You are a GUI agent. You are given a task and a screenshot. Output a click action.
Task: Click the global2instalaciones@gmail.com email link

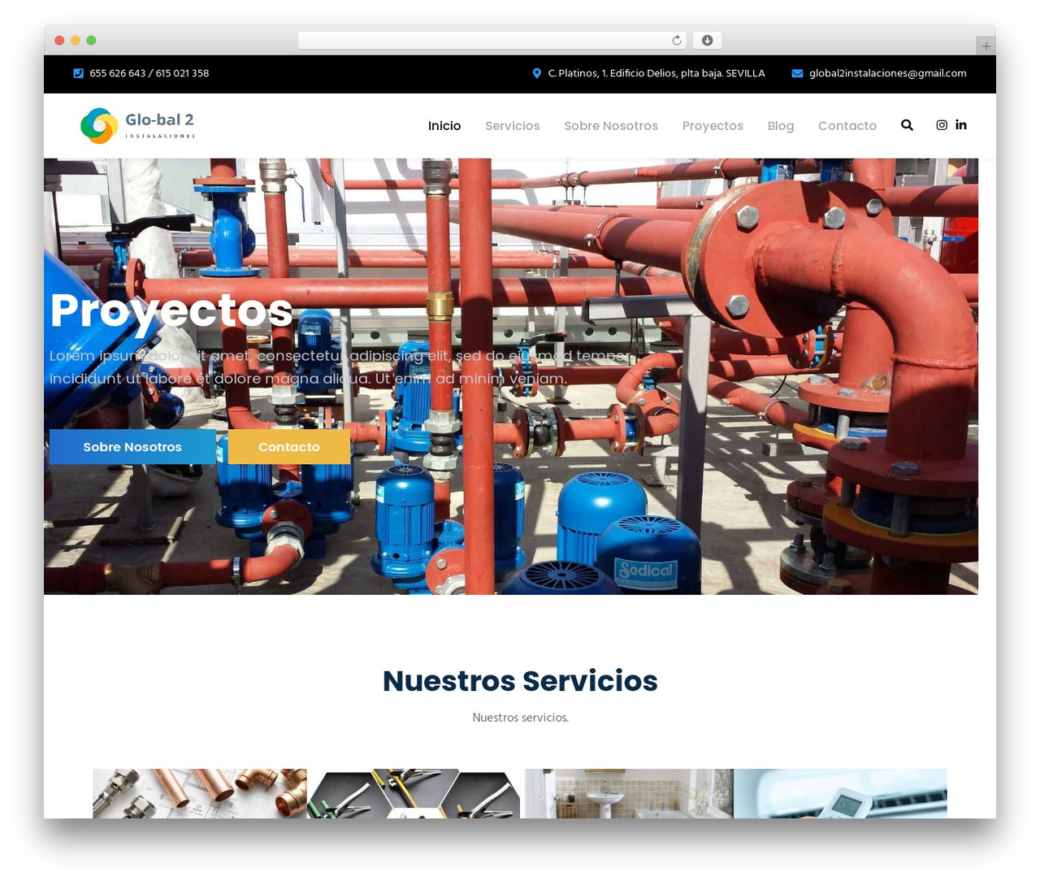pos(888,73)
